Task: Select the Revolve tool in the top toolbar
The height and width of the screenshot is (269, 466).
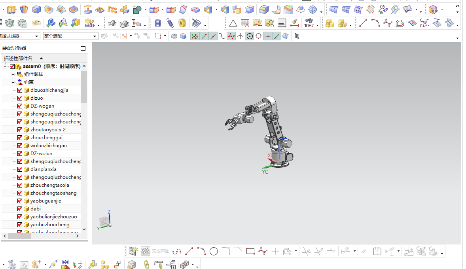Action: pyautogui.click(x=24, y=9)
